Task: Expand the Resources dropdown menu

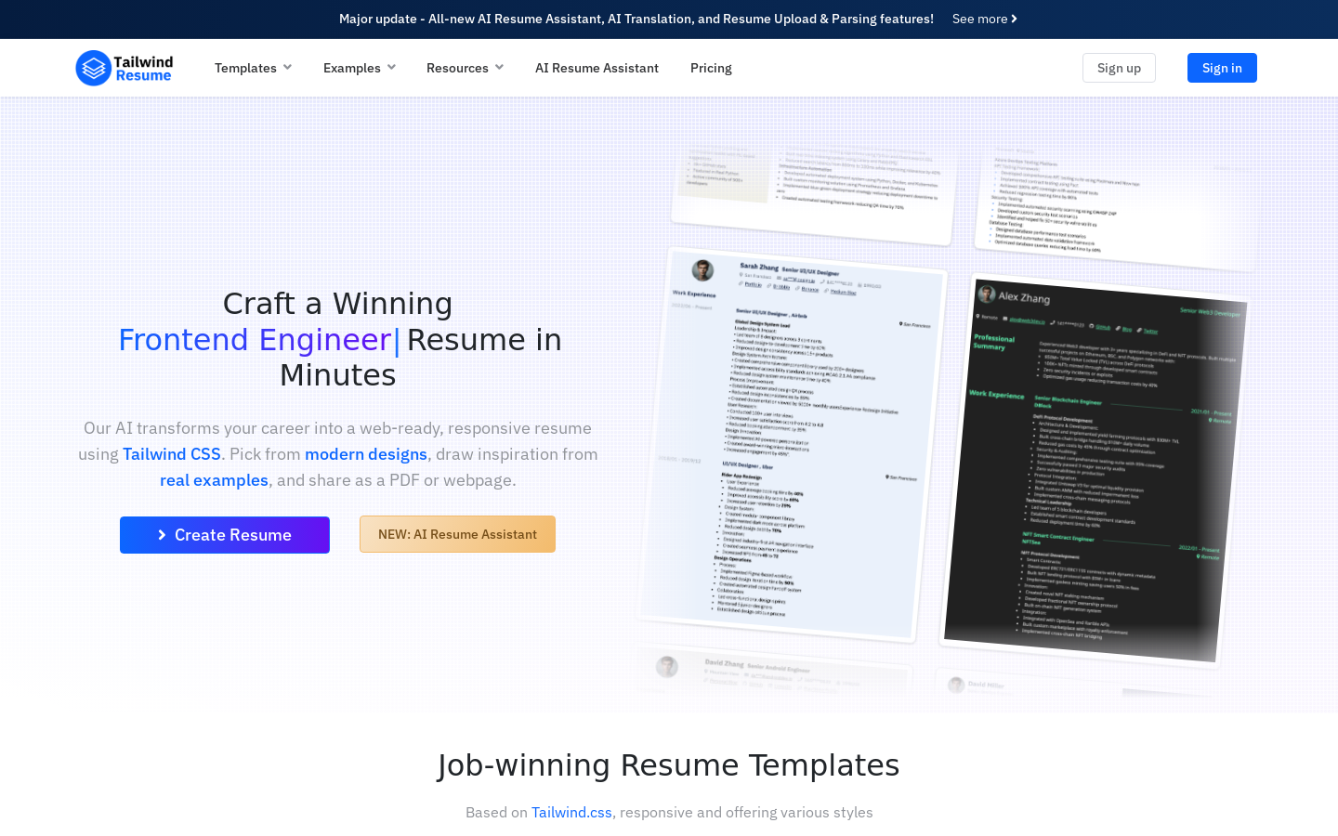Action: 465,68
